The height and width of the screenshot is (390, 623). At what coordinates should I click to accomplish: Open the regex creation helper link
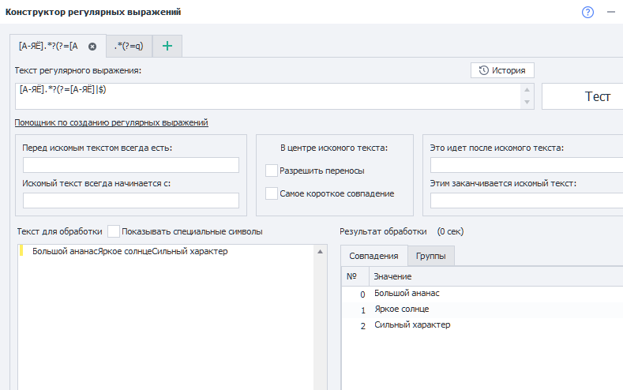point(111,122)
